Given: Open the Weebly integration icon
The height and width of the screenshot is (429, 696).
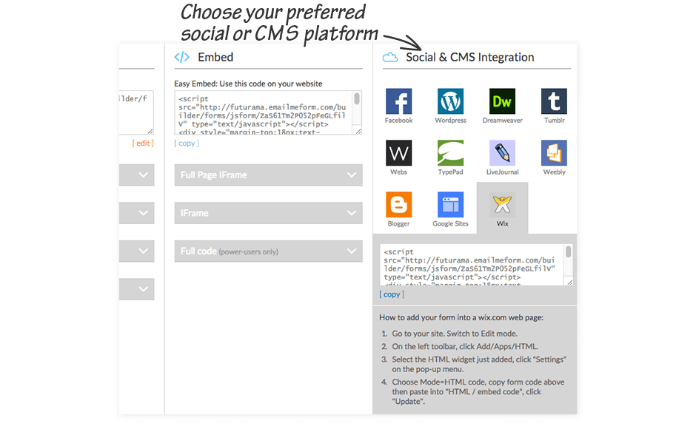Looking at the screenshot, I should [554, 153].
